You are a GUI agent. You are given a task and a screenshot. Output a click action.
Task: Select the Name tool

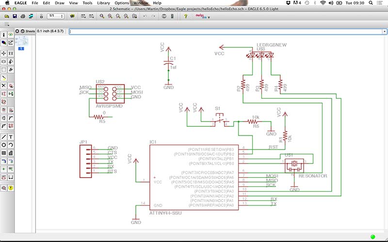click(4, 110)
